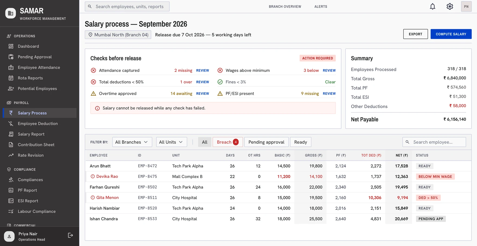This screenshot has width=477, height=246.
Task: Click the SAMAR logo icon
Action: 11,13
